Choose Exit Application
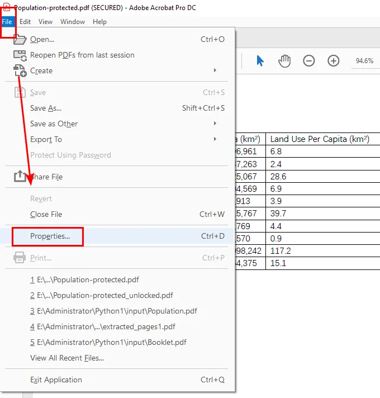This screenshot has width=380, height=398. tap(117, 380)
